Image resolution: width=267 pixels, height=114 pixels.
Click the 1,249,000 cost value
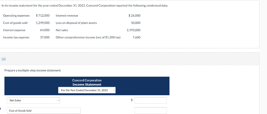43,23
